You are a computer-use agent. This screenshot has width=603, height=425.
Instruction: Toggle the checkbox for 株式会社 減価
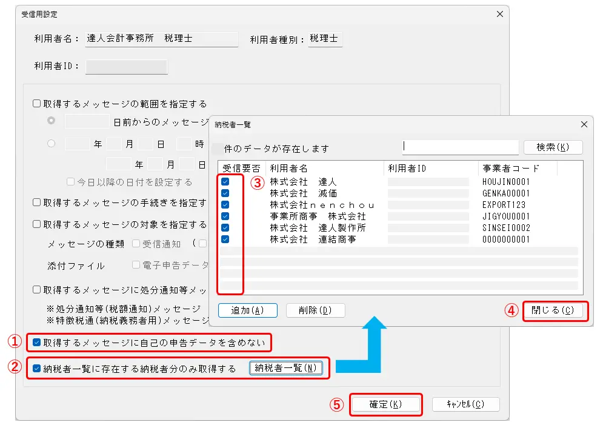coord(225,193)
